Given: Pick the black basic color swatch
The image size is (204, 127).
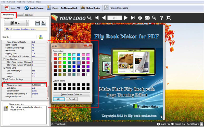Looking at the screenshot, I should tap(55, 74).
